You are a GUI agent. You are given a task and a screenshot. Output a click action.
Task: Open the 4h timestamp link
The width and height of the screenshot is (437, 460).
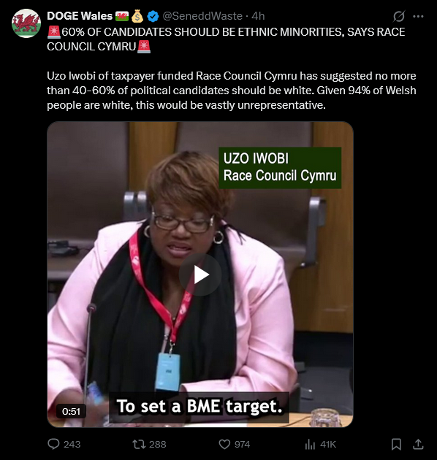tap(258, 16)
